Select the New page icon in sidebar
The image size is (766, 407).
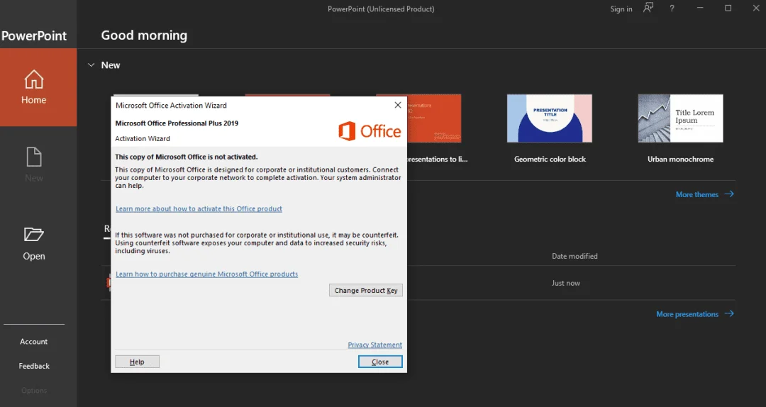pos(34,157)
